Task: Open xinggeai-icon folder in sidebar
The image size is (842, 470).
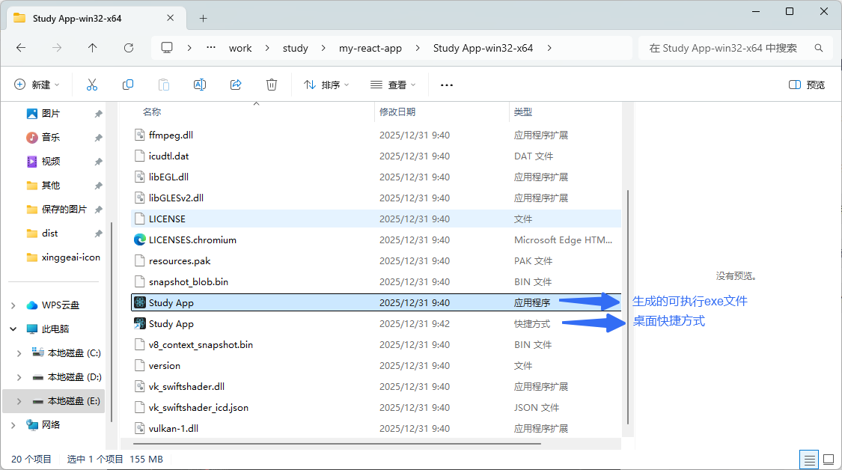Action: coord(64,257)
